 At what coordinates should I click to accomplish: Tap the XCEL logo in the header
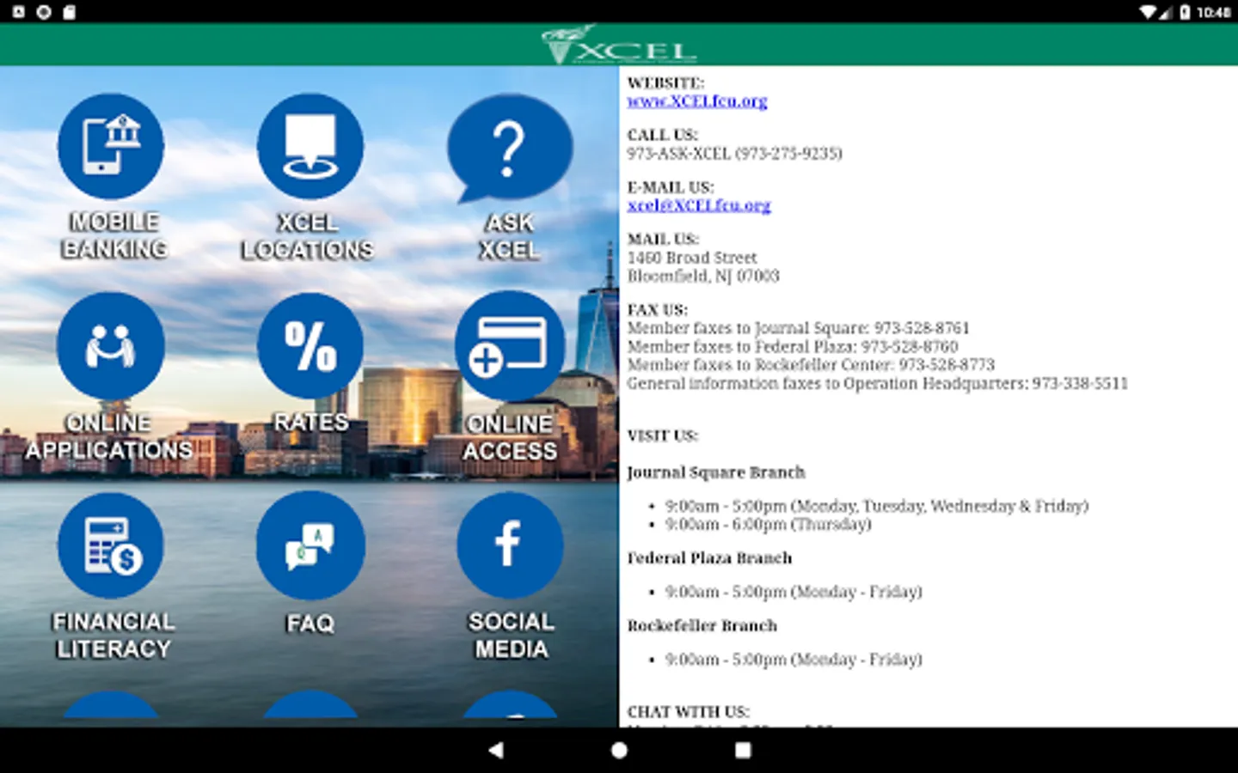[x=619, y=45]
